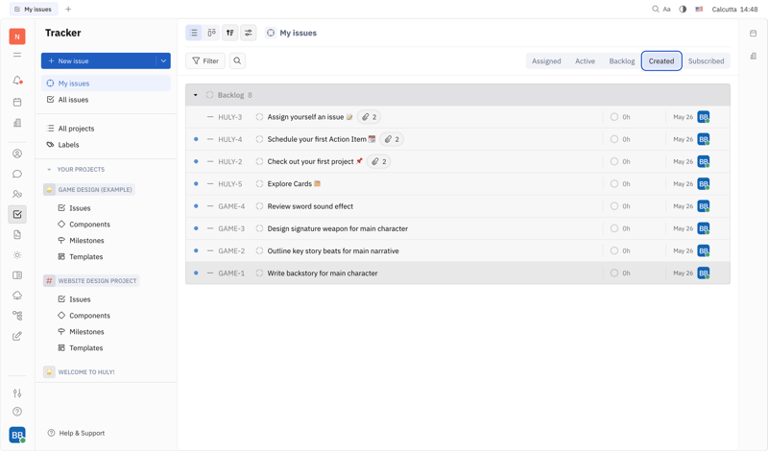Open Help & Support
This screenshot has height=451, width=768.
77,433
